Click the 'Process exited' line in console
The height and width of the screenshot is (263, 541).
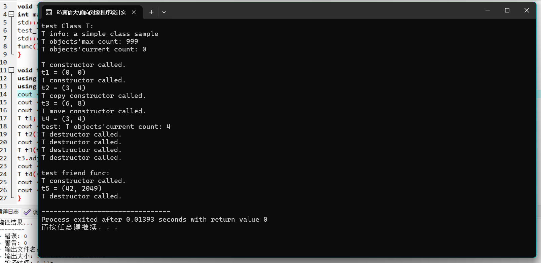click(154, 220)
